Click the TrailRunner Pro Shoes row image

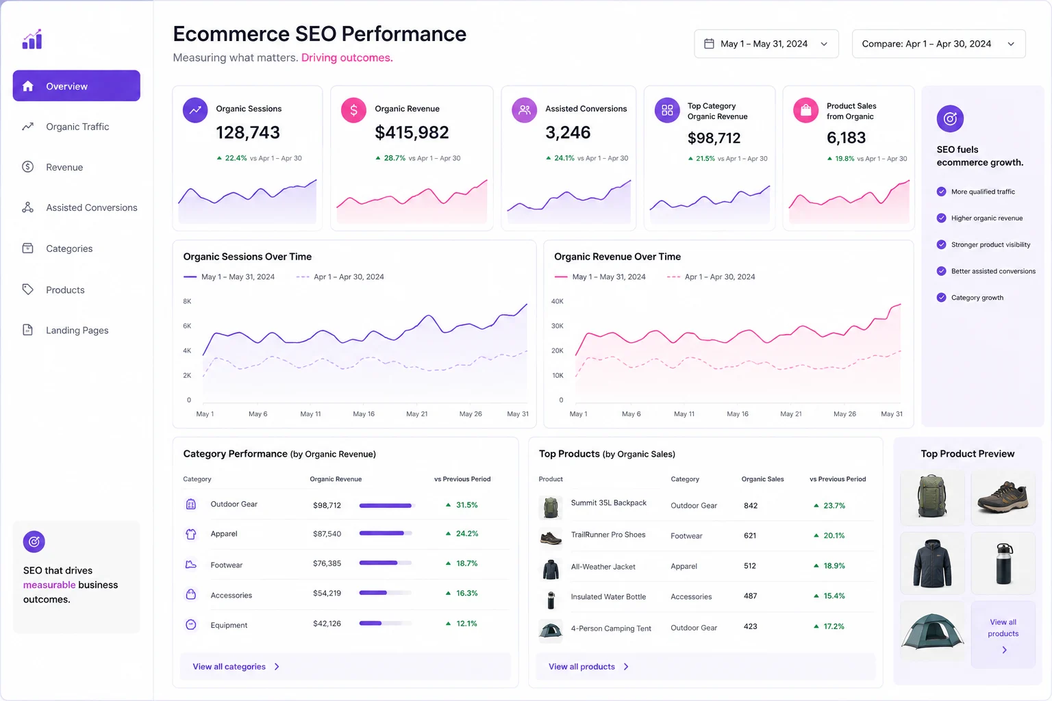551,538
